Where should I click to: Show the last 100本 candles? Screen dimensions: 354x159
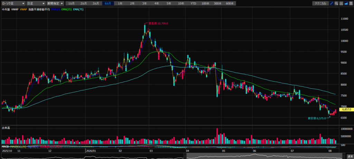click(x=205, y=3)
